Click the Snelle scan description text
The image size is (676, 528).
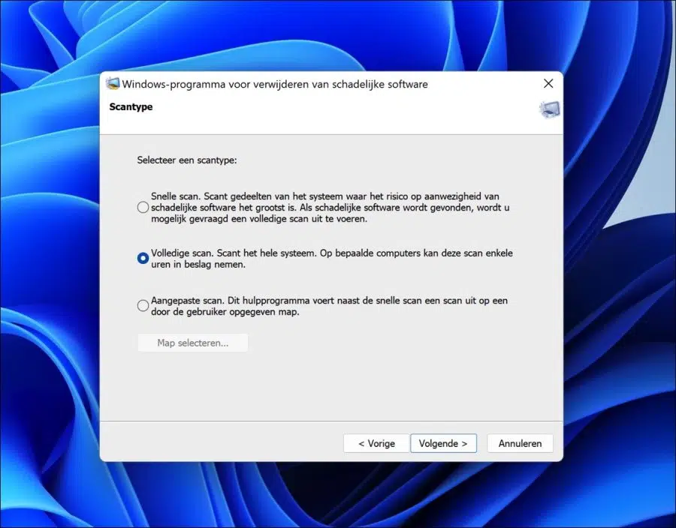click(x=330, y=208)
